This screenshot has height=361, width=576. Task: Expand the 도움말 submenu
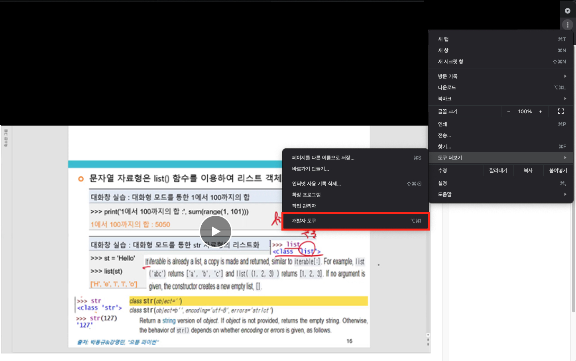pos(501,194)
